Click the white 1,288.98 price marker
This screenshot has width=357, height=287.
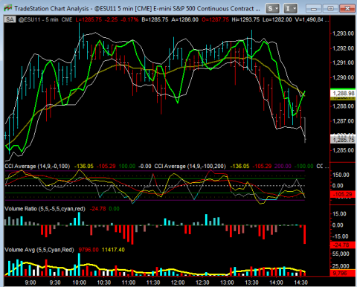click(x=343, y=93)
